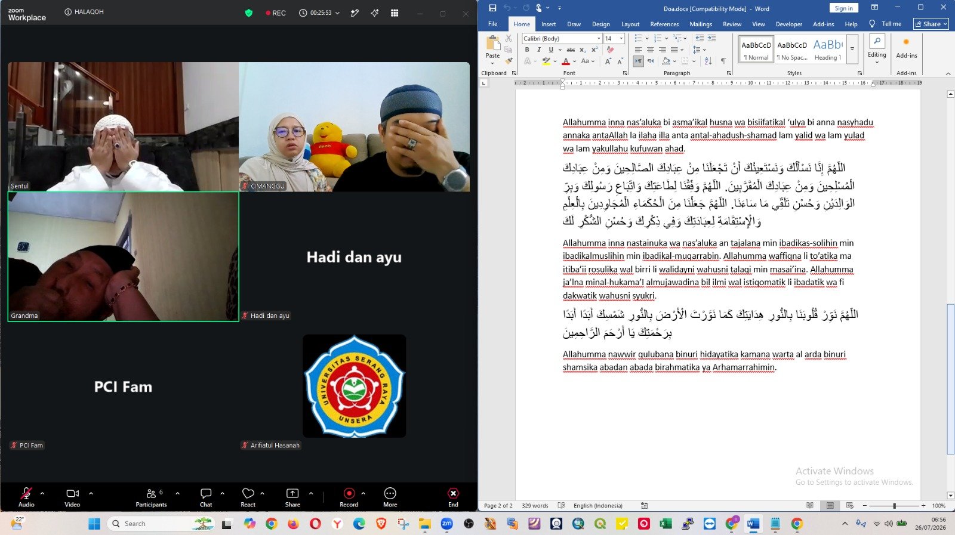Open File Explorer from the taskbar
955x535 pixels.
424,524
